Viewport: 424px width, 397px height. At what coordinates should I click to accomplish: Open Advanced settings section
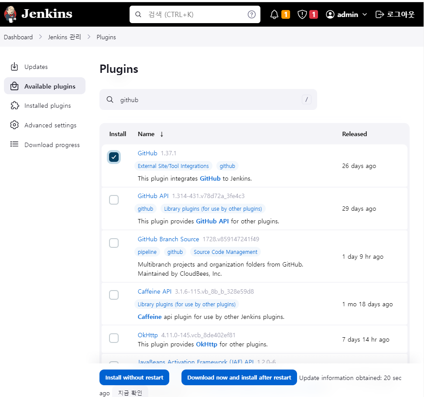click(x=44, y=125)
